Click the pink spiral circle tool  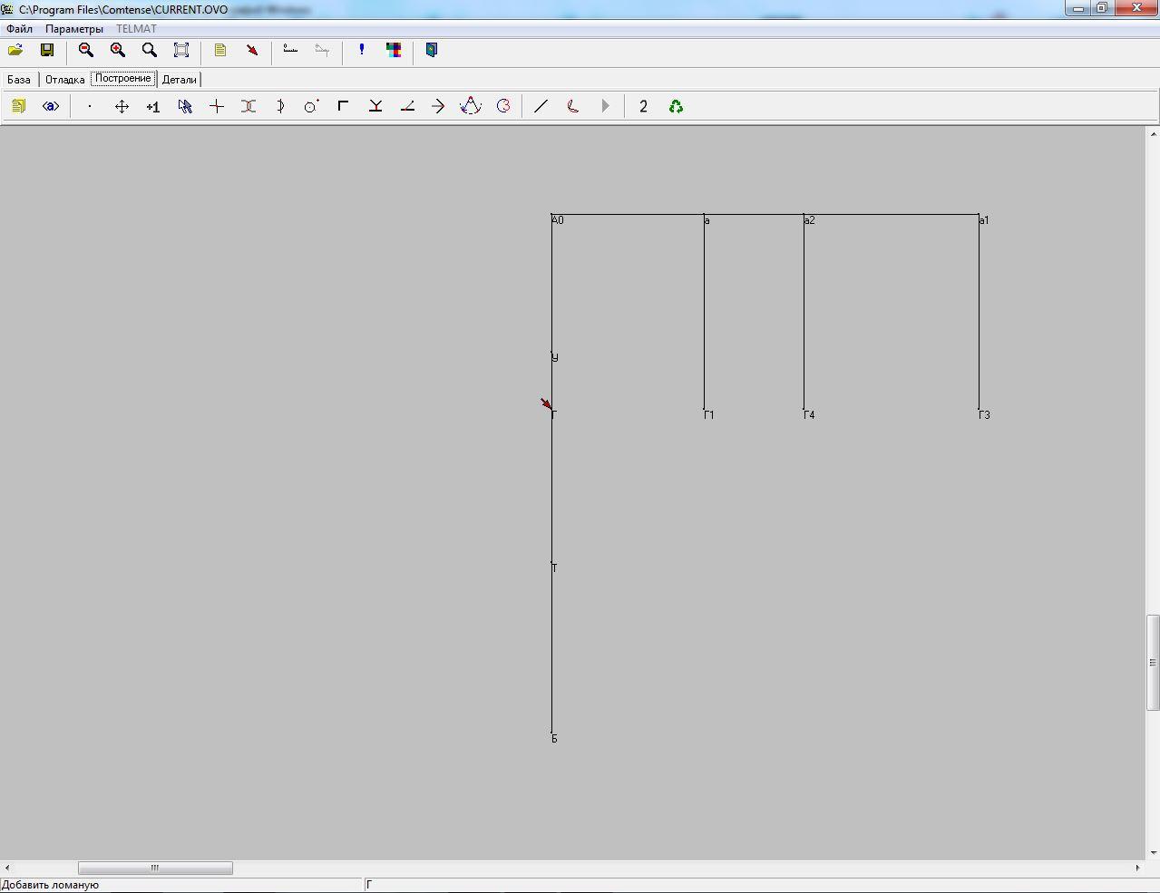(503, 106)
